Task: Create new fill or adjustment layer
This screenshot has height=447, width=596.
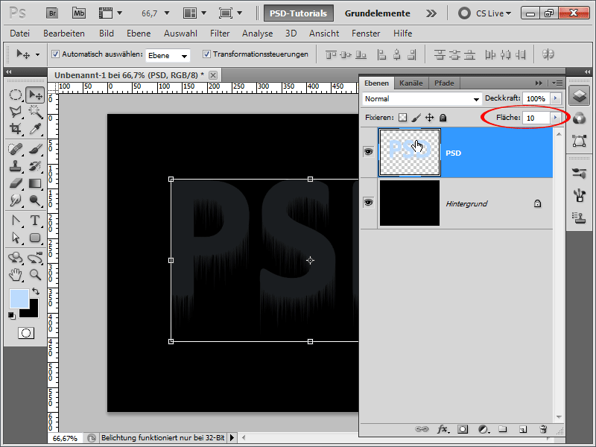Action: click(483, 429)
